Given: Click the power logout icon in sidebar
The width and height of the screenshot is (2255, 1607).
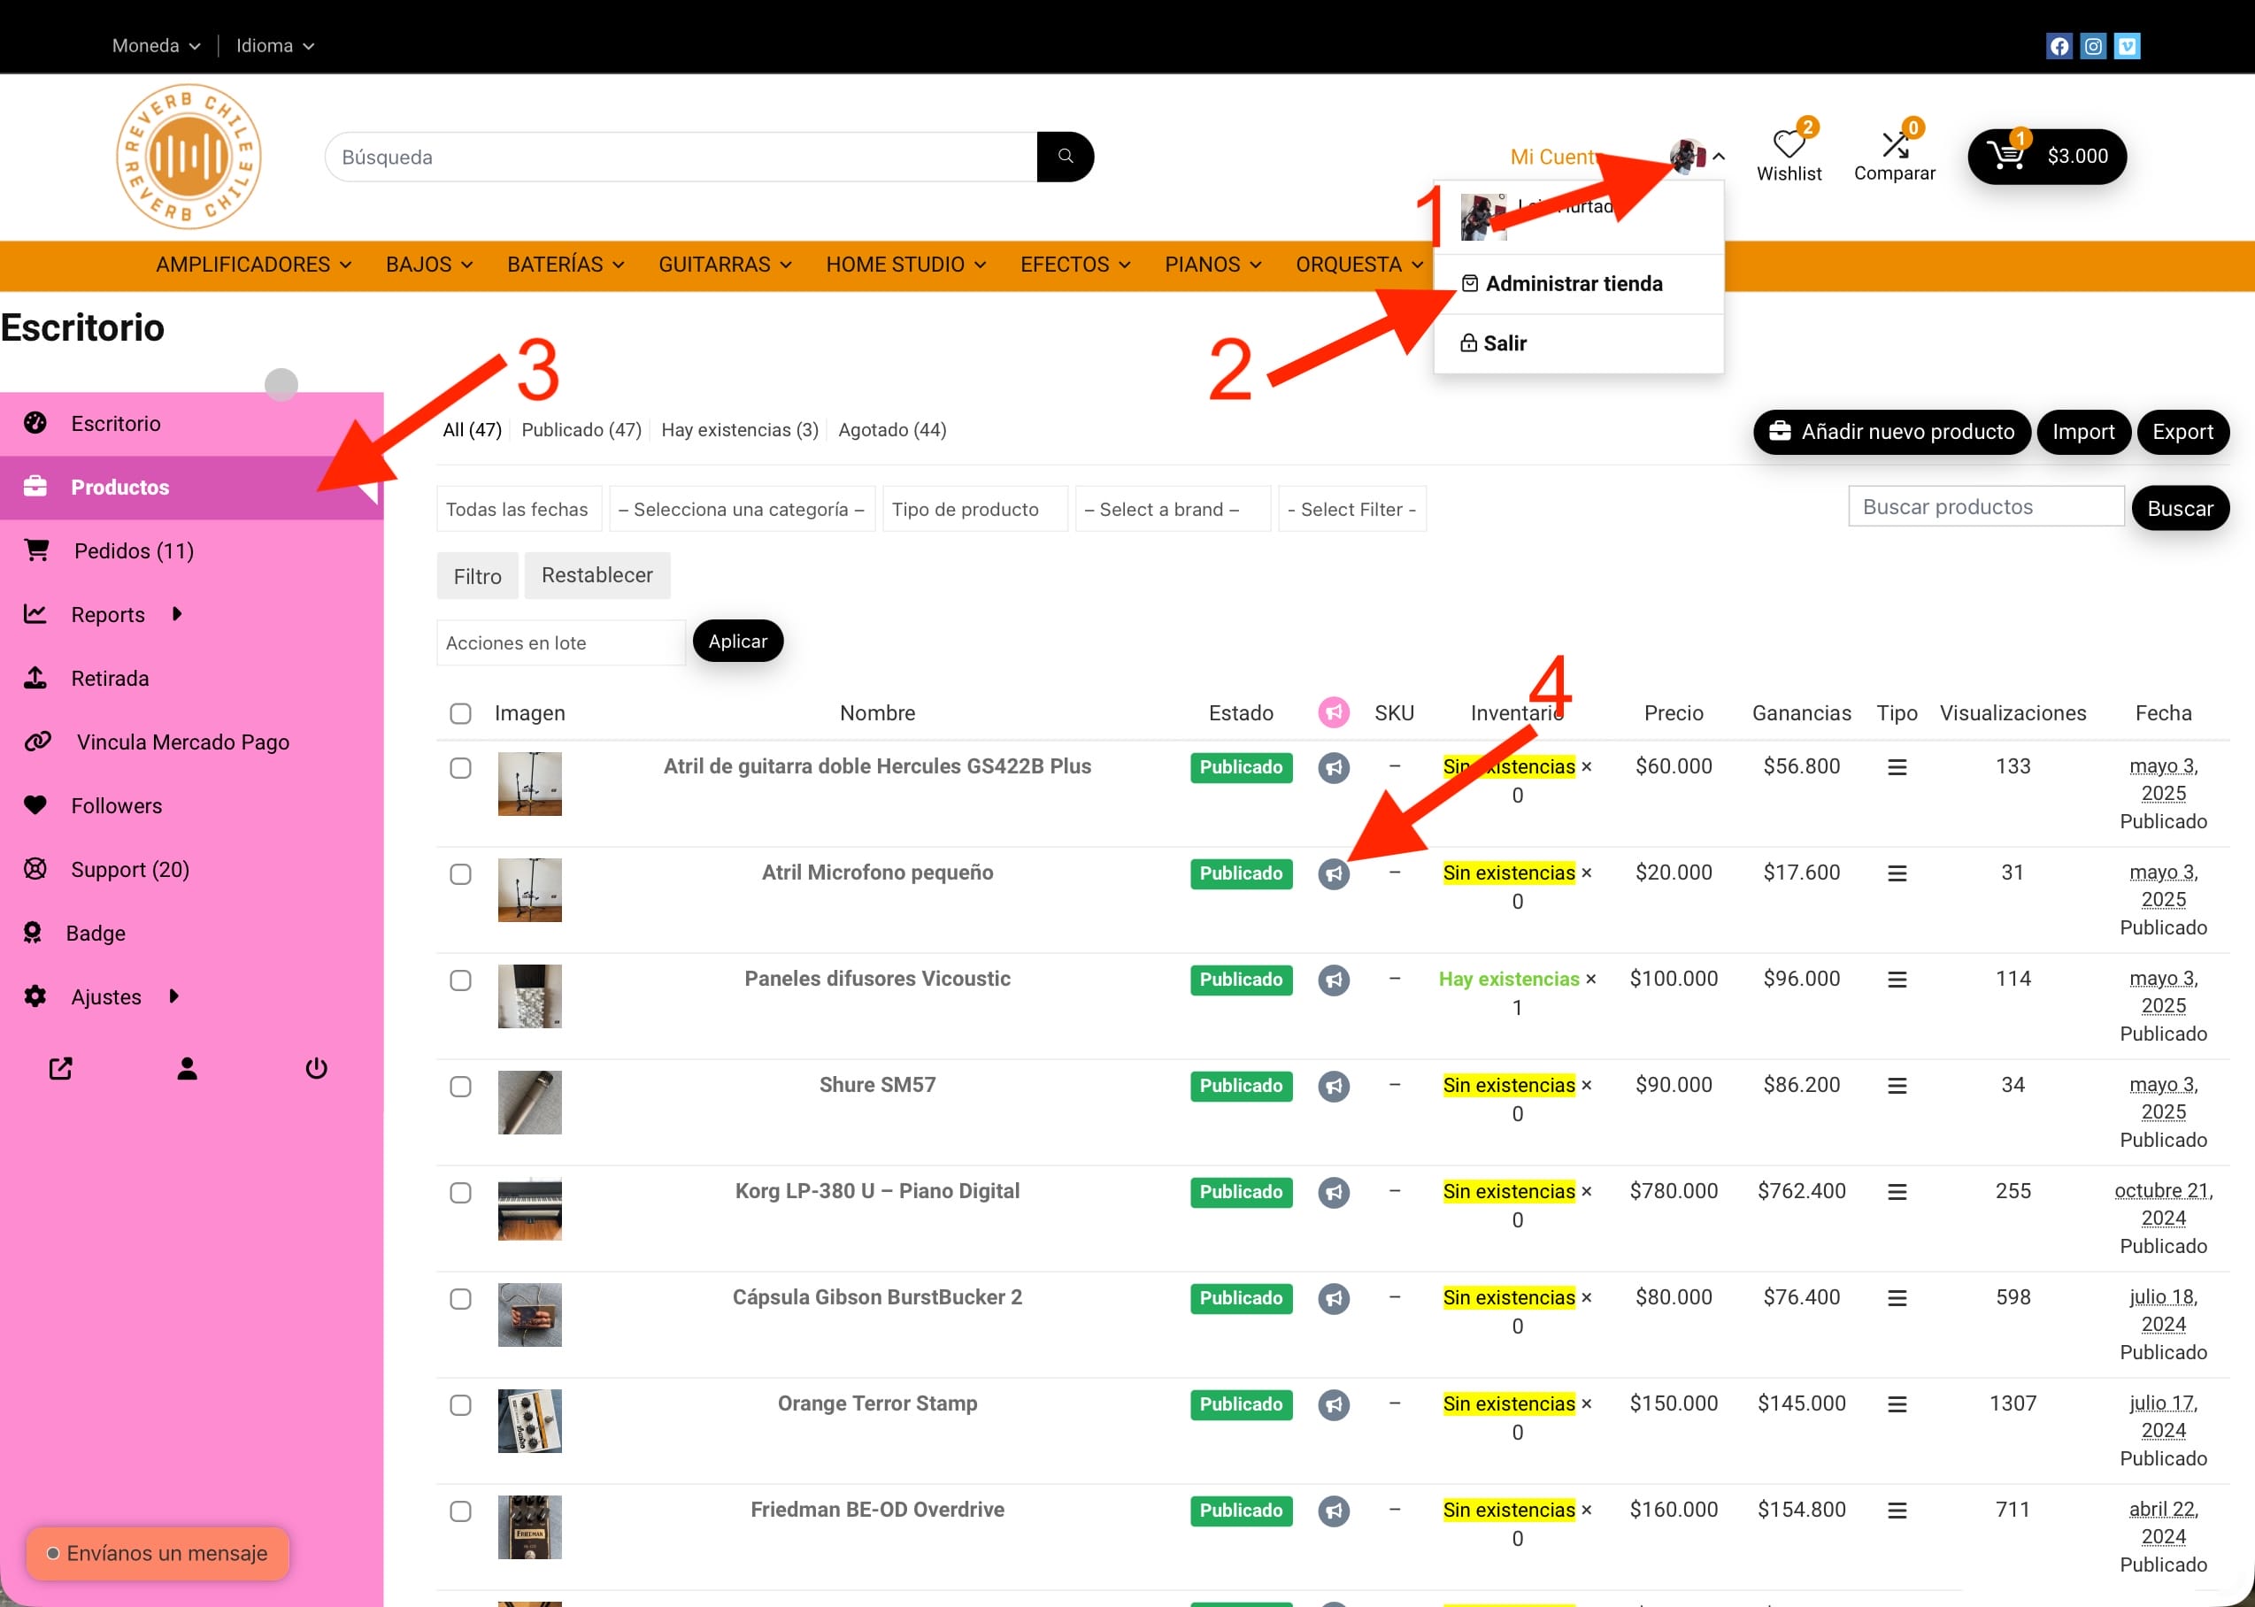Looking at the screenshot, I should (x=316, y=1069).
